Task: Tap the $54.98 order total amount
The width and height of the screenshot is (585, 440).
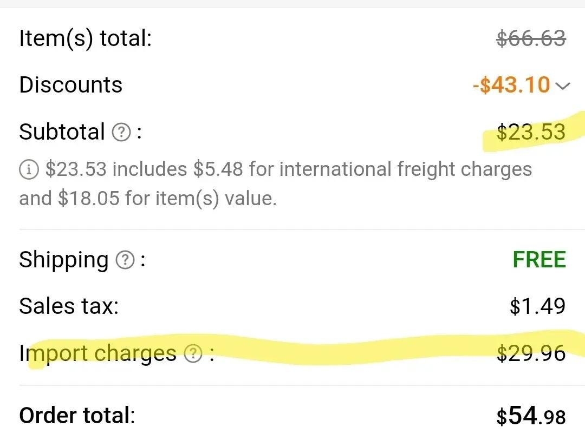Action: [x=531, y=416]
